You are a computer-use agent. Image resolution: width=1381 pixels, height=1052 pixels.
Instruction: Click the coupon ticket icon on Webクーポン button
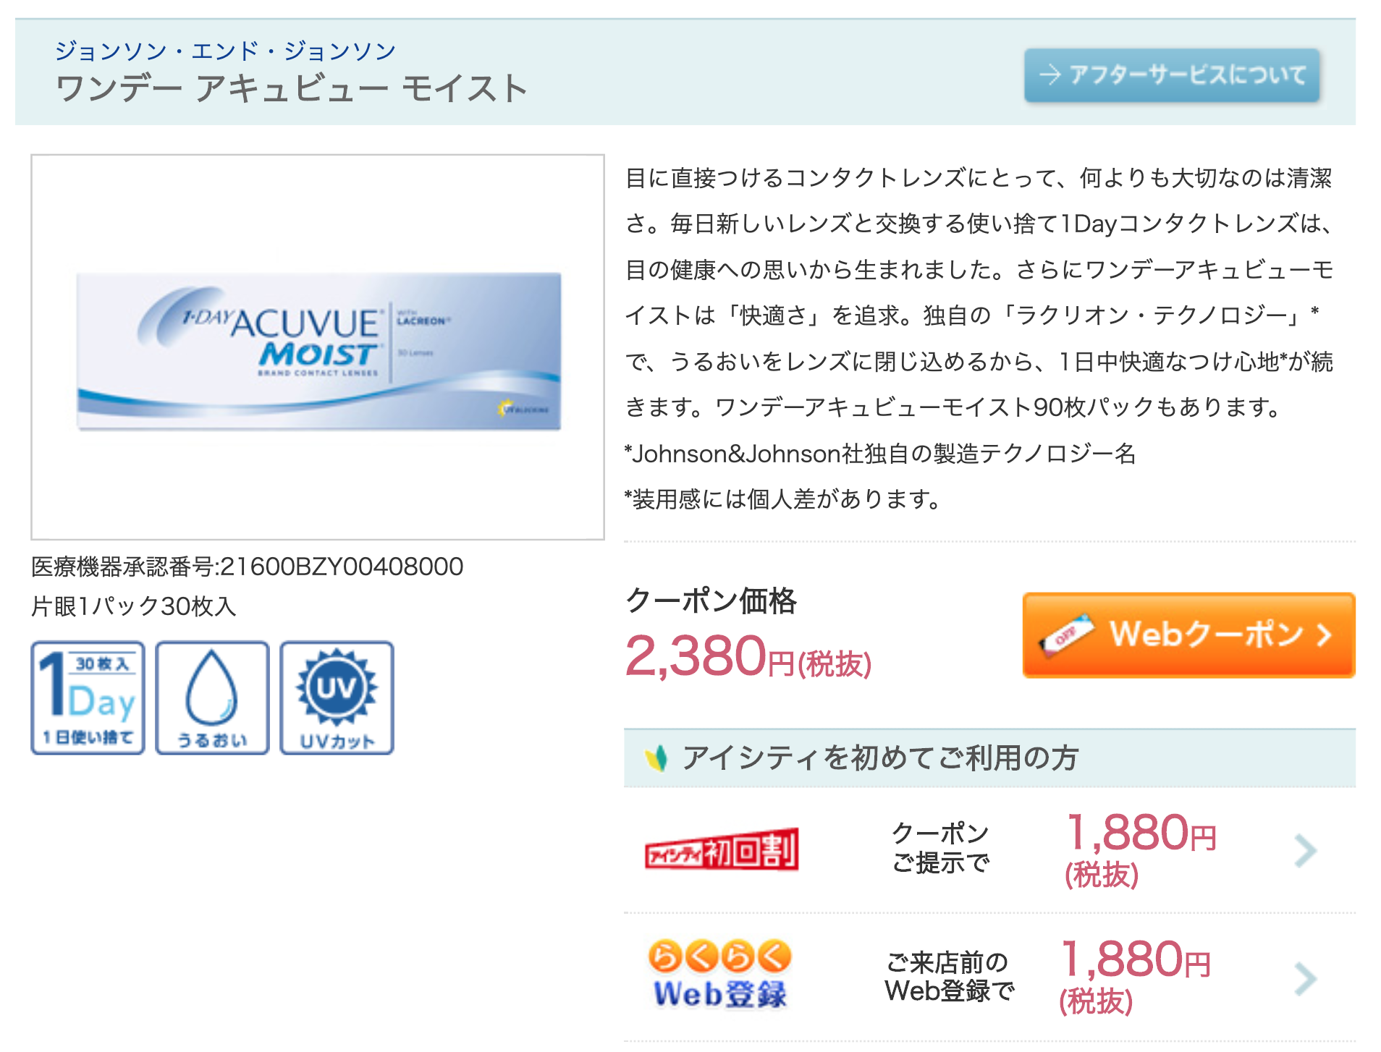(1066, 635)
